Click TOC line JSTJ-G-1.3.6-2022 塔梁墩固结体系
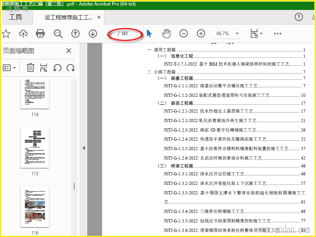This screenshot has height=237, width=316. click(x=235, y=230)
